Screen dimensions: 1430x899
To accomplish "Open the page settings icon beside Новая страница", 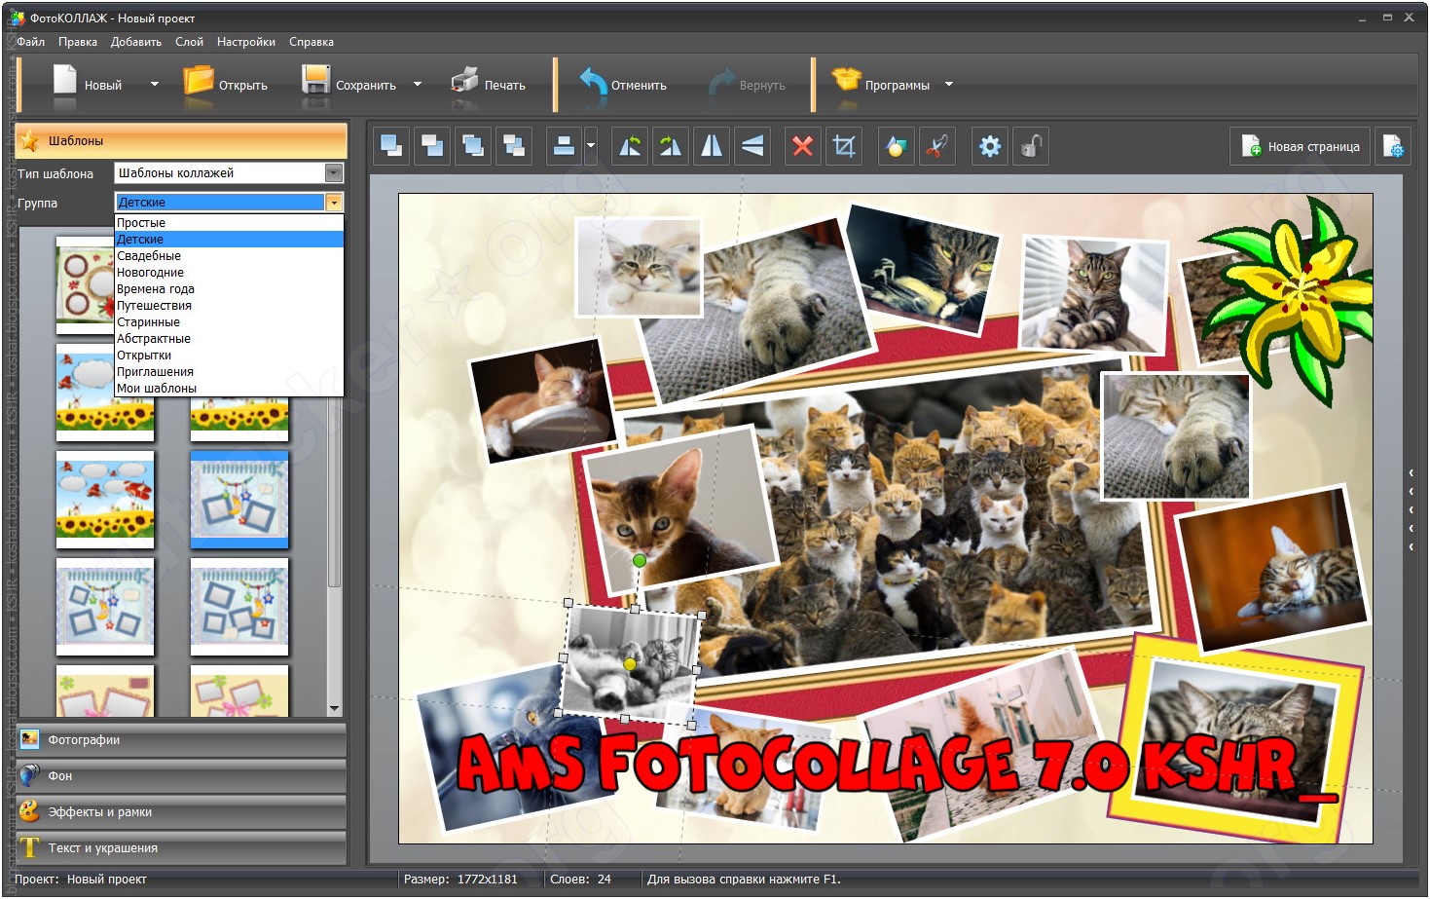I will click(1393, 146).
